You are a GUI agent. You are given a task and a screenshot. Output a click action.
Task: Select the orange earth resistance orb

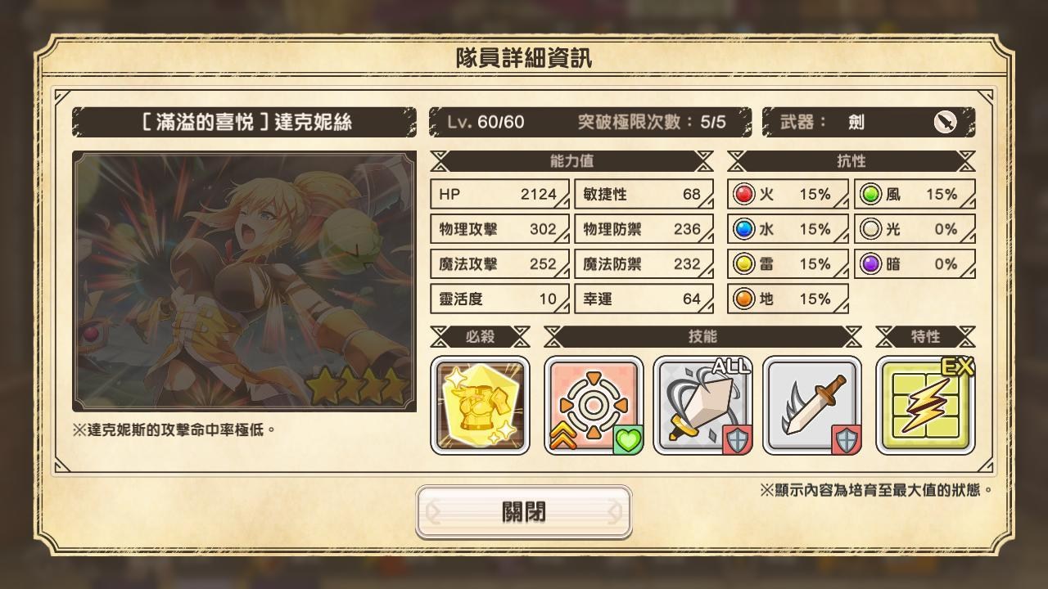tap(743, 299)
